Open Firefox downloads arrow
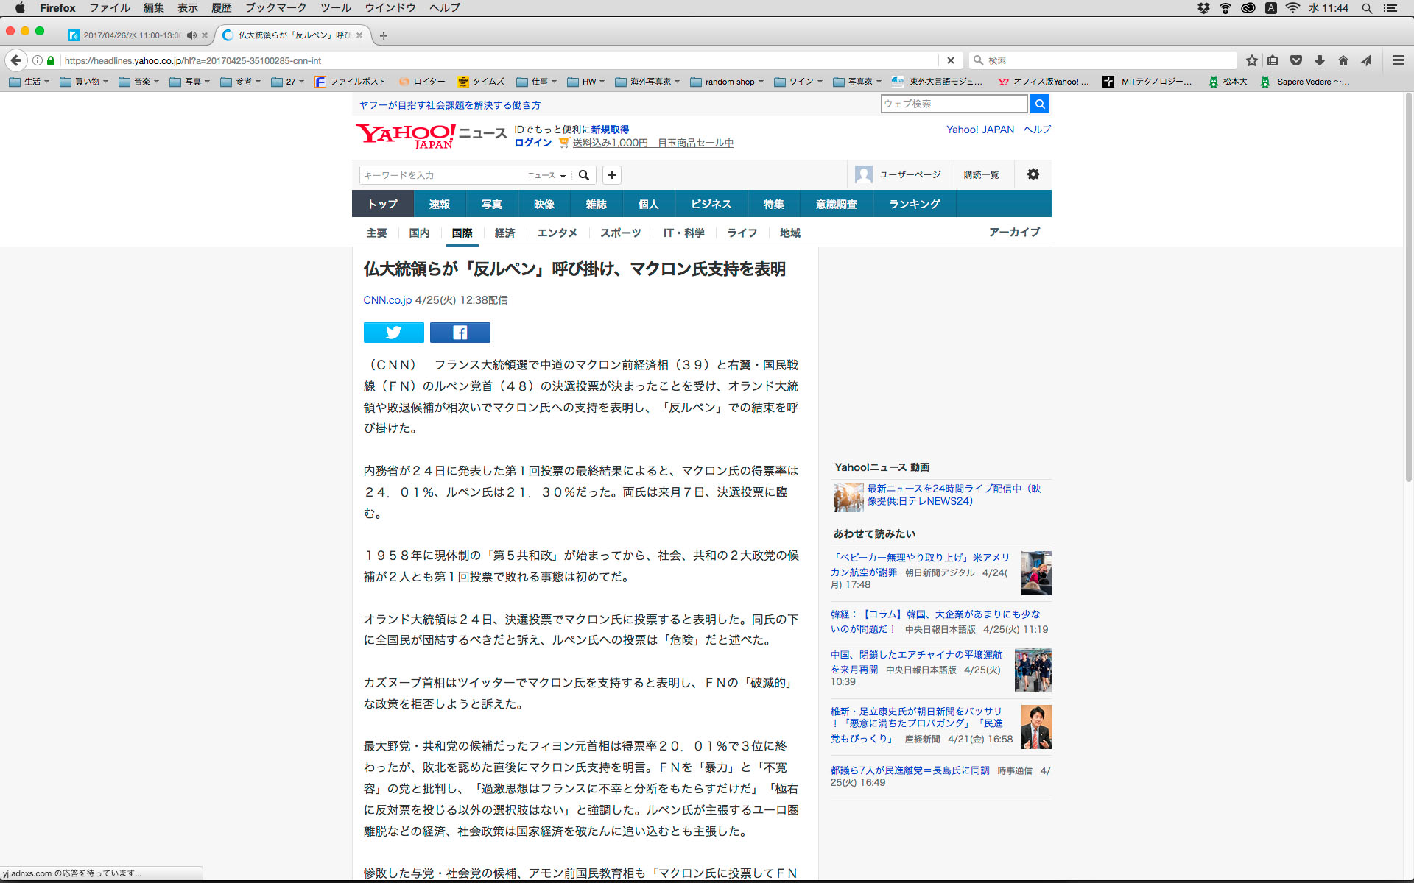Image resolution: width=1414 pixels, height=883 pixels. click(1320, 60)
